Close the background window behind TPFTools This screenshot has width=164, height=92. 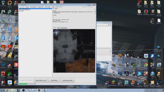(110, 23)
